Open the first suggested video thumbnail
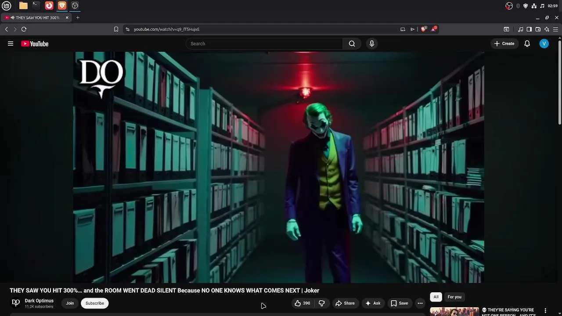 tap(454, 312)
